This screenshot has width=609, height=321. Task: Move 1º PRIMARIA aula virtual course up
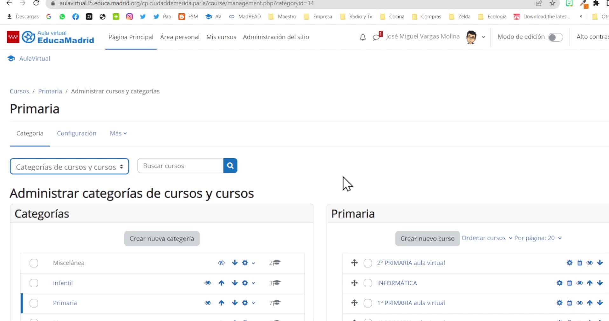[590, 303]
